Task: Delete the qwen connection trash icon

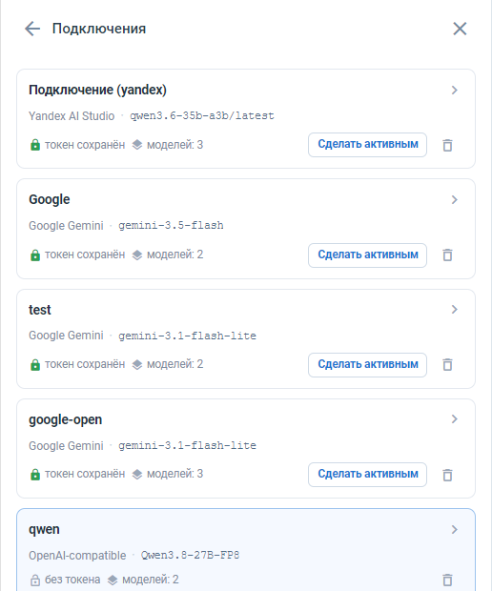Action: pyautogui.click(x=447, y=580)
